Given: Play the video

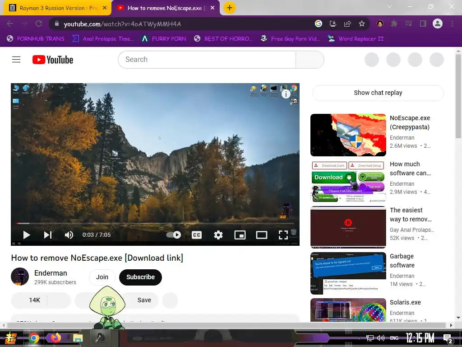Looking at the screenshot, I should 27,235.
